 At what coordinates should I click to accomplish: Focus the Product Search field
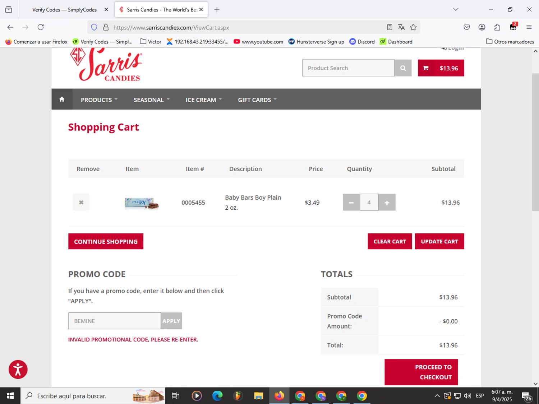[348, 68]
